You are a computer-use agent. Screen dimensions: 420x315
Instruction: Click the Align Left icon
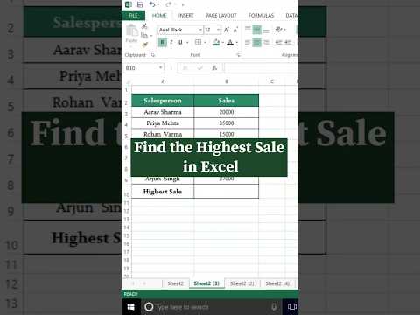coord(248,43)
